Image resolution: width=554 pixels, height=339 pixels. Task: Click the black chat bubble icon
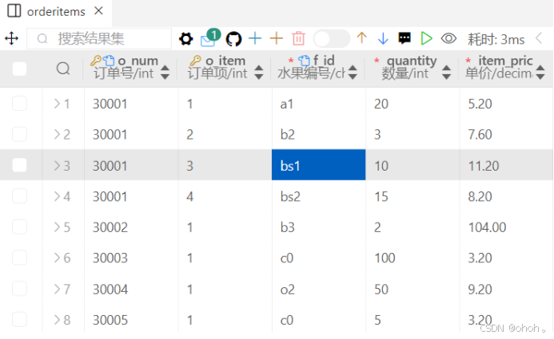(405, 38)
